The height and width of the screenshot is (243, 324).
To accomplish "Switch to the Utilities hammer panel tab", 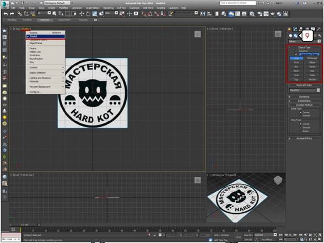I will [x=318, y=29].
